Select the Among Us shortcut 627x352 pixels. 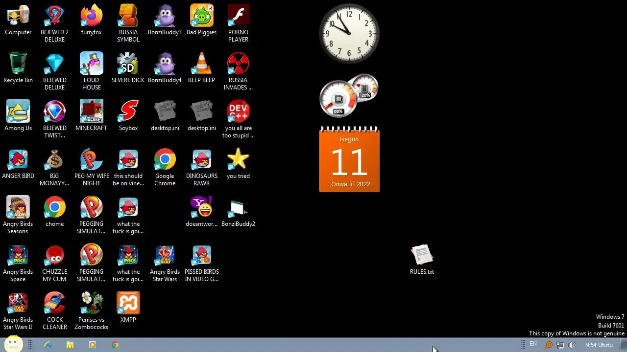click(18, 116)
